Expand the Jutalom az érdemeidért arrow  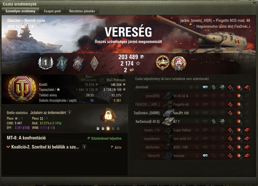(70, 113)
